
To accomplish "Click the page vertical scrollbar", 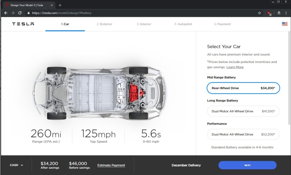I will point(289,78).
